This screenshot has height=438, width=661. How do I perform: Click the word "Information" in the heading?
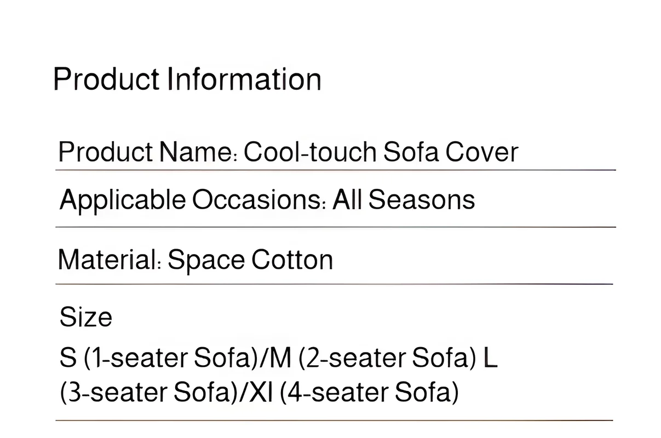click(x=244, y=79)
